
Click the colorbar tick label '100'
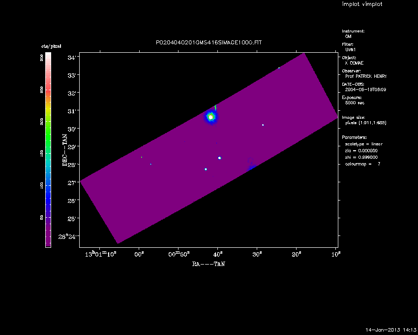tap(42, 185)
